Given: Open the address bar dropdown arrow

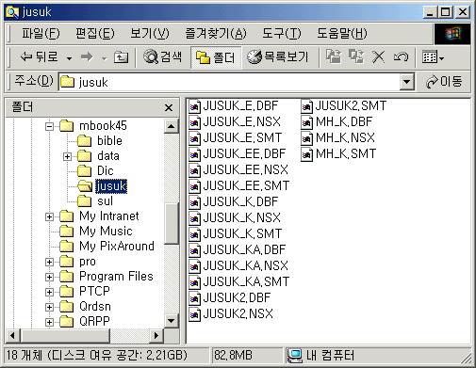Looking at the screenshot, I should tap(406, 82).
